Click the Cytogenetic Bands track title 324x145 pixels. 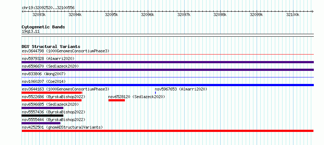[x=43, y=27]
